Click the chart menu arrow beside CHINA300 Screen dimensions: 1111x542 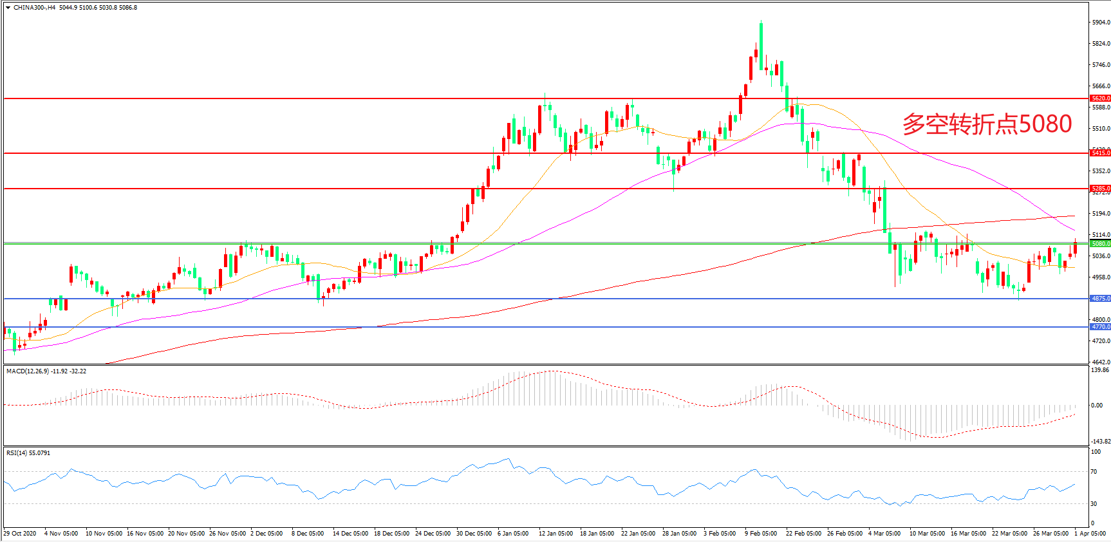(x=8, y=8)
